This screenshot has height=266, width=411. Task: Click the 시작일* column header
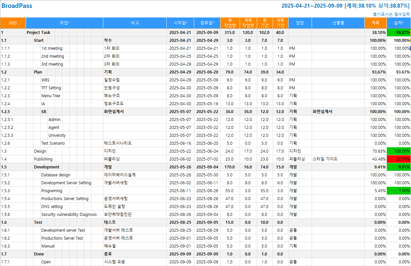(x=180, y=23)
